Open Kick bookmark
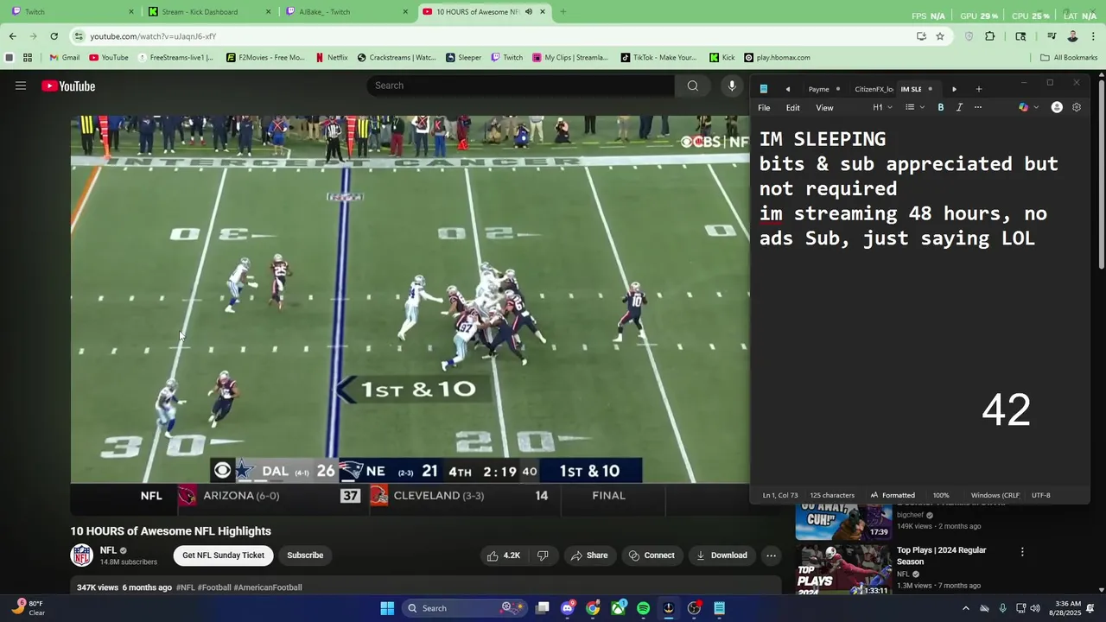 point(722,58)
